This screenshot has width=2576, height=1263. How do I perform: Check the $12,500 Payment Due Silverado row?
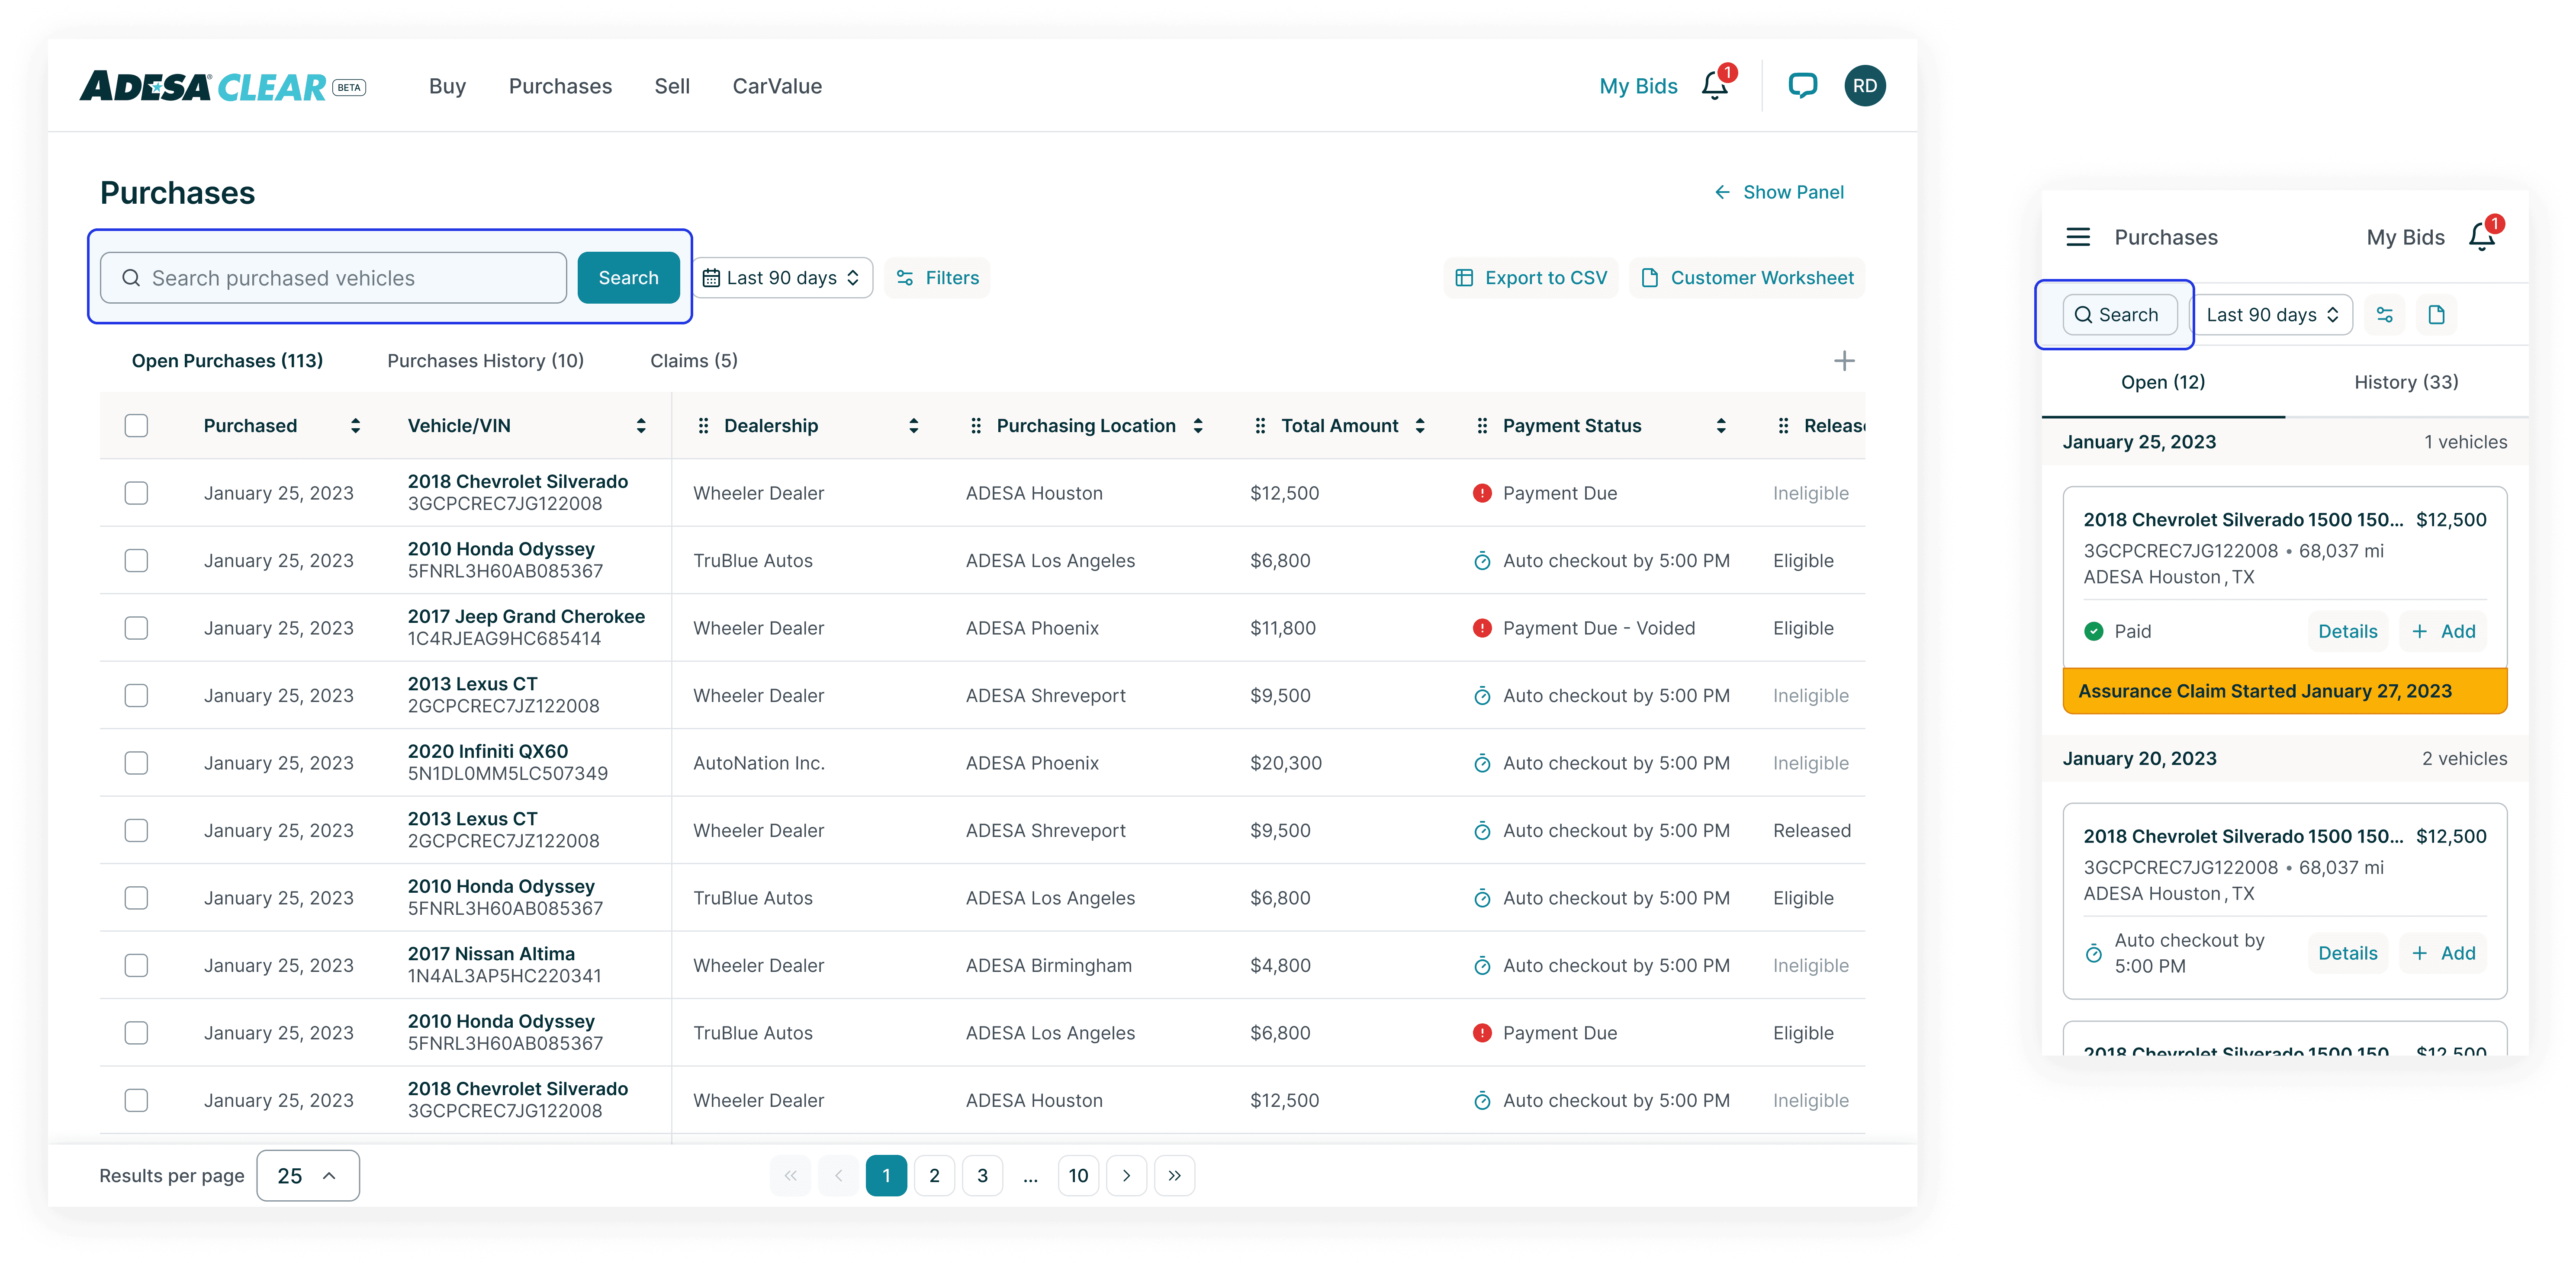[136, 494]
